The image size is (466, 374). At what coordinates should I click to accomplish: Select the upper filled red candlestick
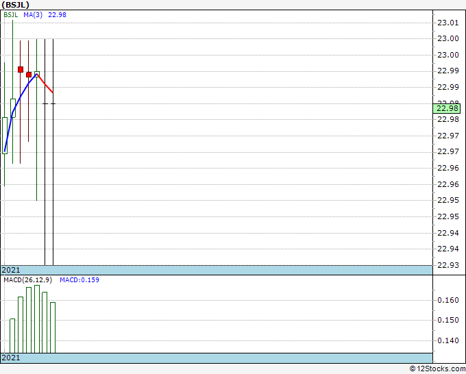coord(21,69)
